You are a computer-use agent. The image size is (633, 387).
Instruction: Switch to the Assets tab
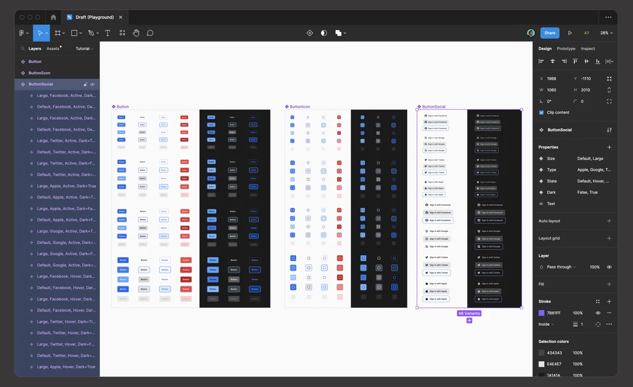53,49
